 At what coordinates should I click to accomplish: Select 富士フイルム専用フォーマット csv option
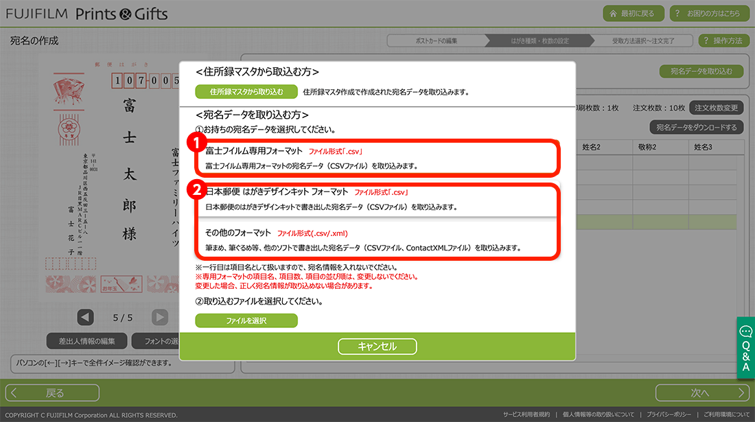pos(376,158)
